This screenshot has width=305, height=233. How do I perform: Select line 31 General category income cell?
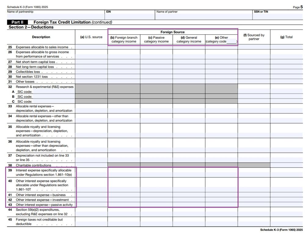click(189, 82)
